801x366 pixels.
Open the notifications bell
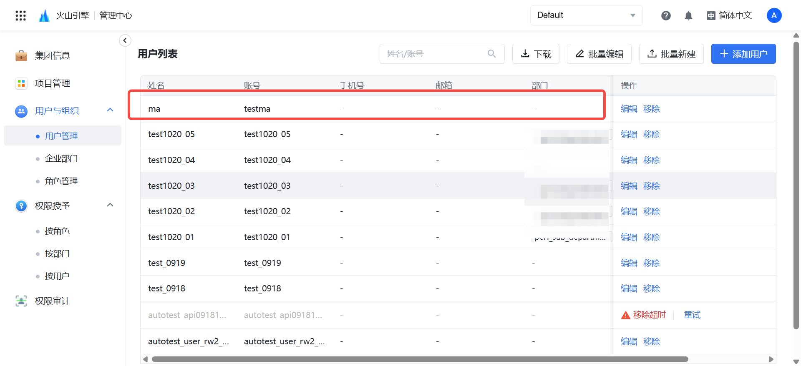point(688,15)
